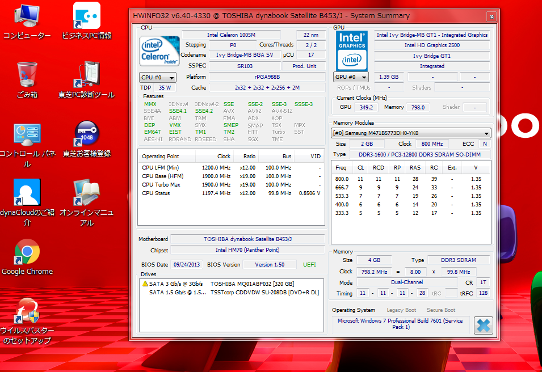This screenshot has height=372, width=542.
Task: Click the SMEP feature label
Action: point(231,125)
